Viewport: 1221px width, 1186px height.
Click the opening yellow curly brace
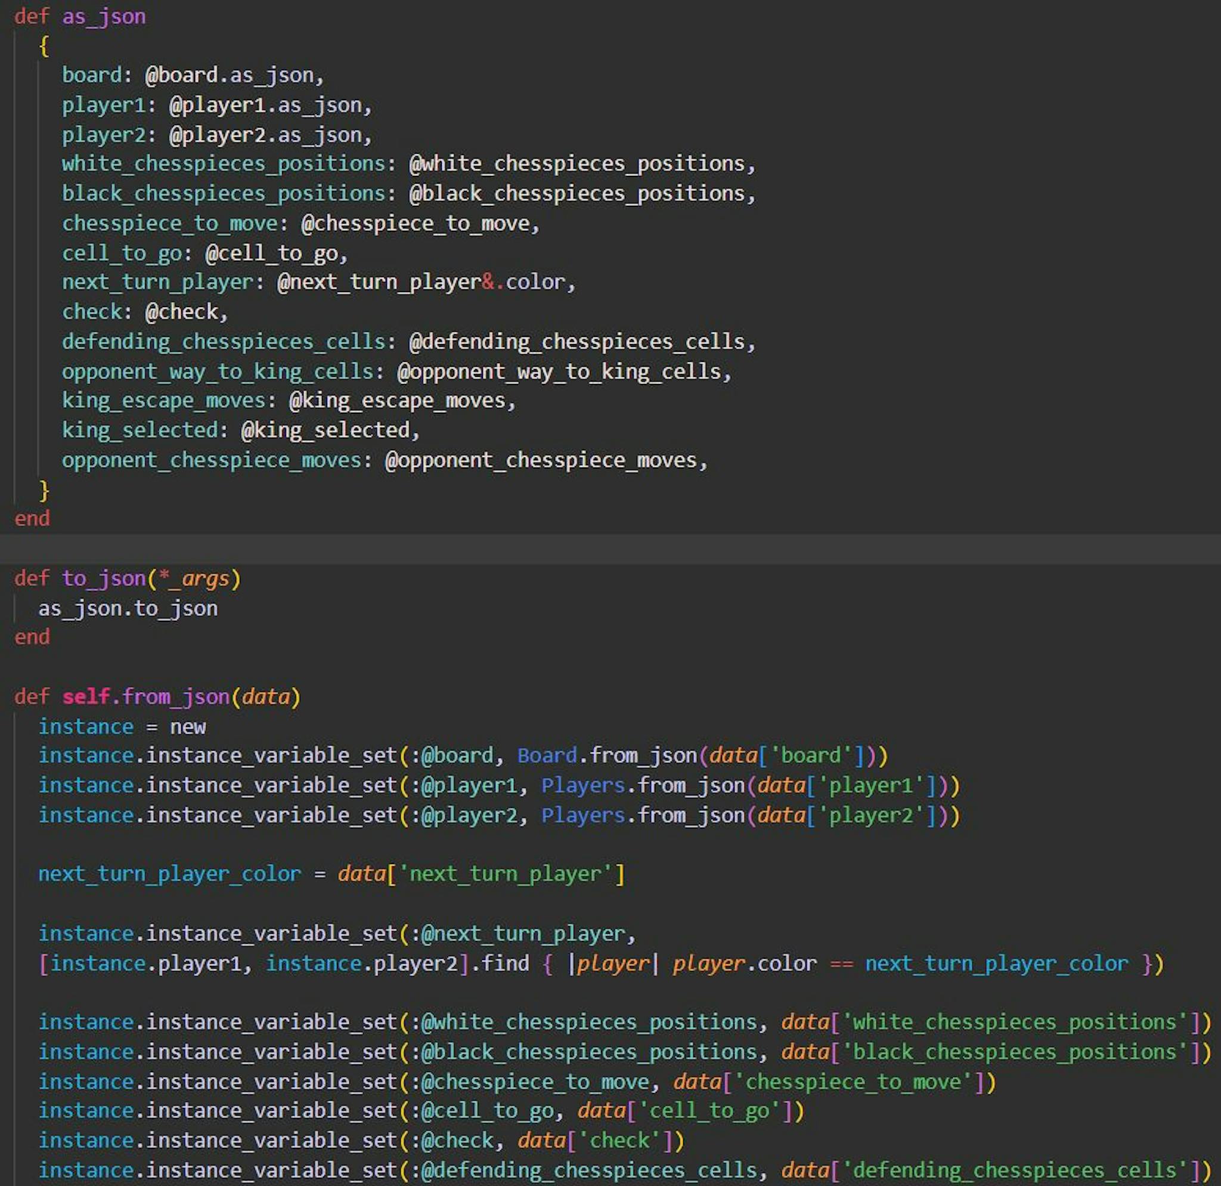coord(44,46)
